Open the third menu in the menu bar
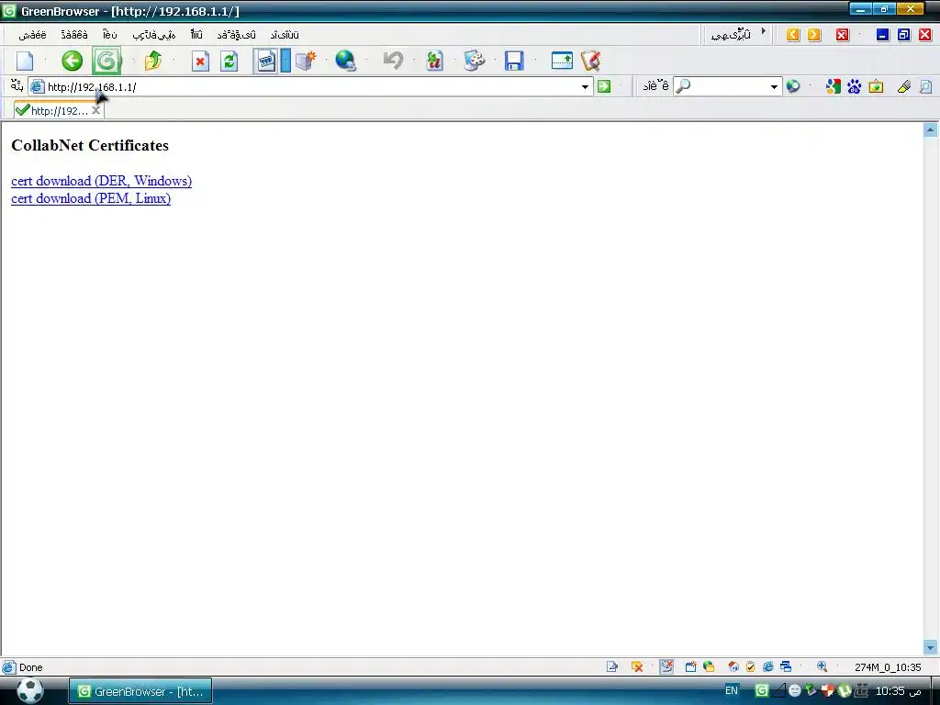This screenshot has height=705, width=940. (x=110, y=35)
